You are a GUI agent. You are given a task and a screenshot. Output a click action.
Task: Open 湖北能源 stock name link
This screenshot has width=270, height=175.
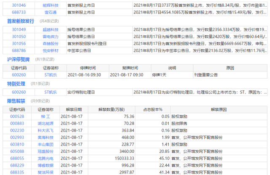pyautogui.click(x=46, y=124)
